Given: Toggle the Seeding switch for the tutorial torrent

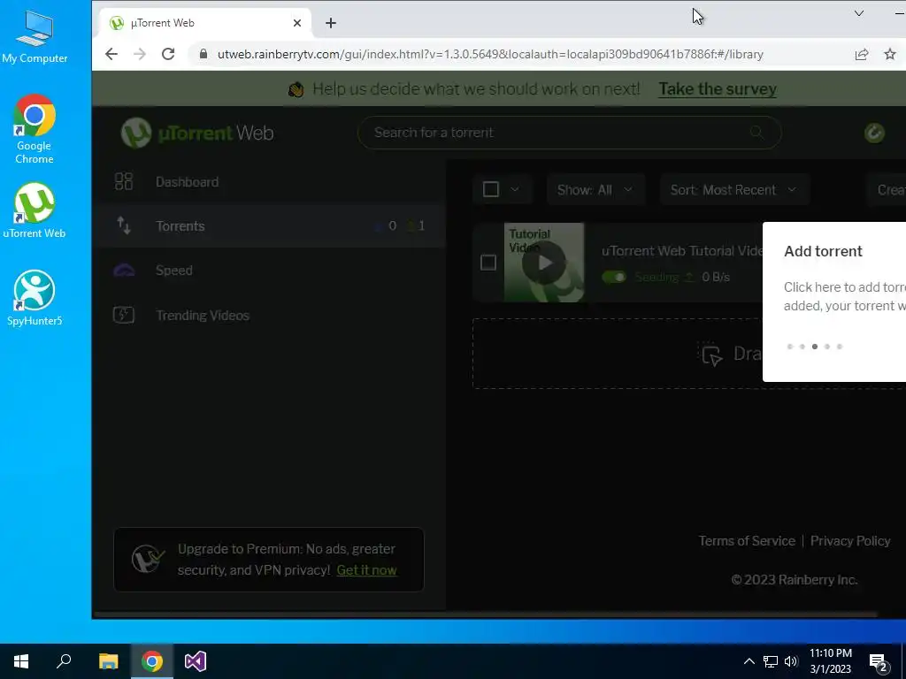Looking at the screenshot, I should 614,277.
